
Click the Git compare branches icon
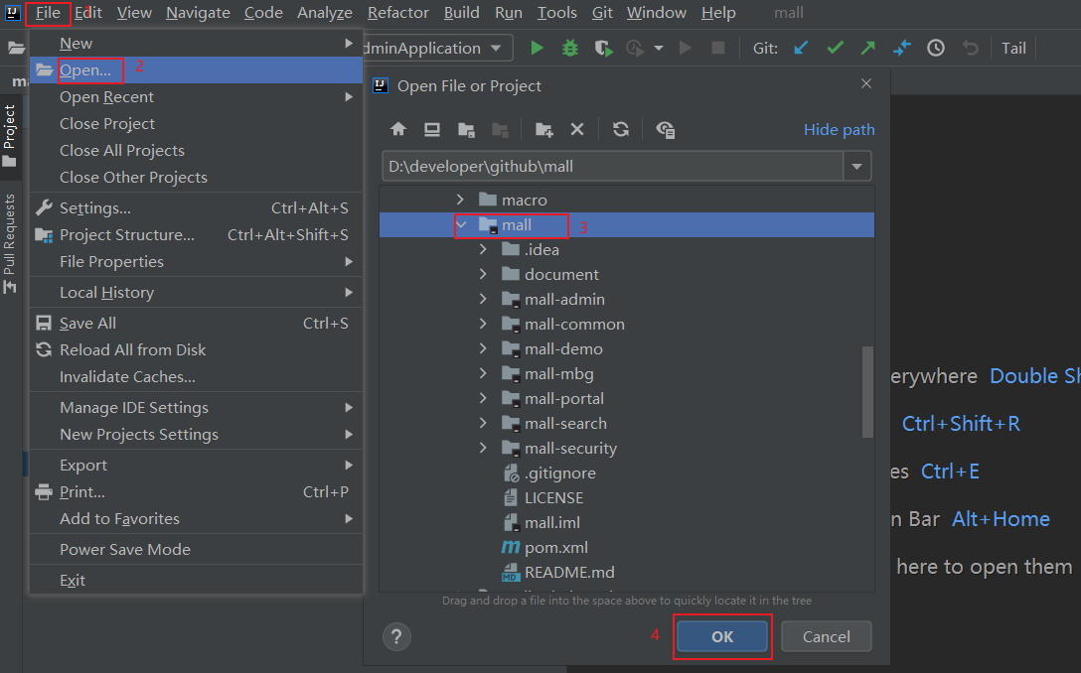[902, 49]
